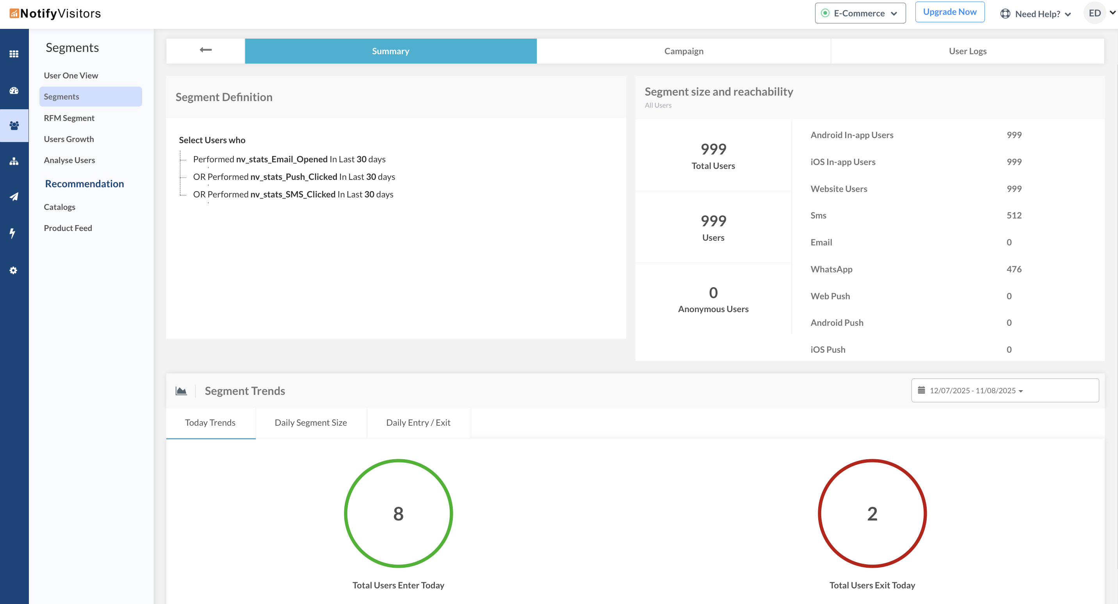Switch to the Campaign tab
The height and width of the screenshot is (604, 1118).
[x=683, y=51]
